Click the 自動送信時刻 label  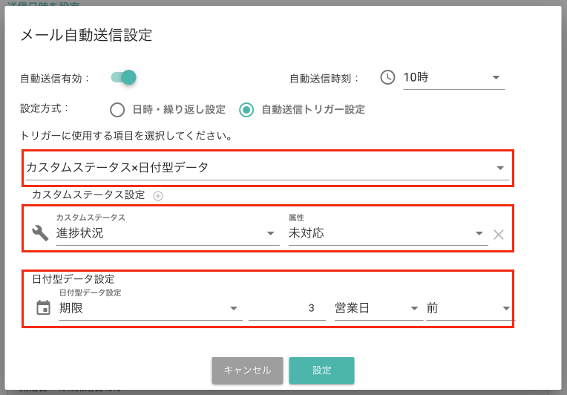(324, 79)
